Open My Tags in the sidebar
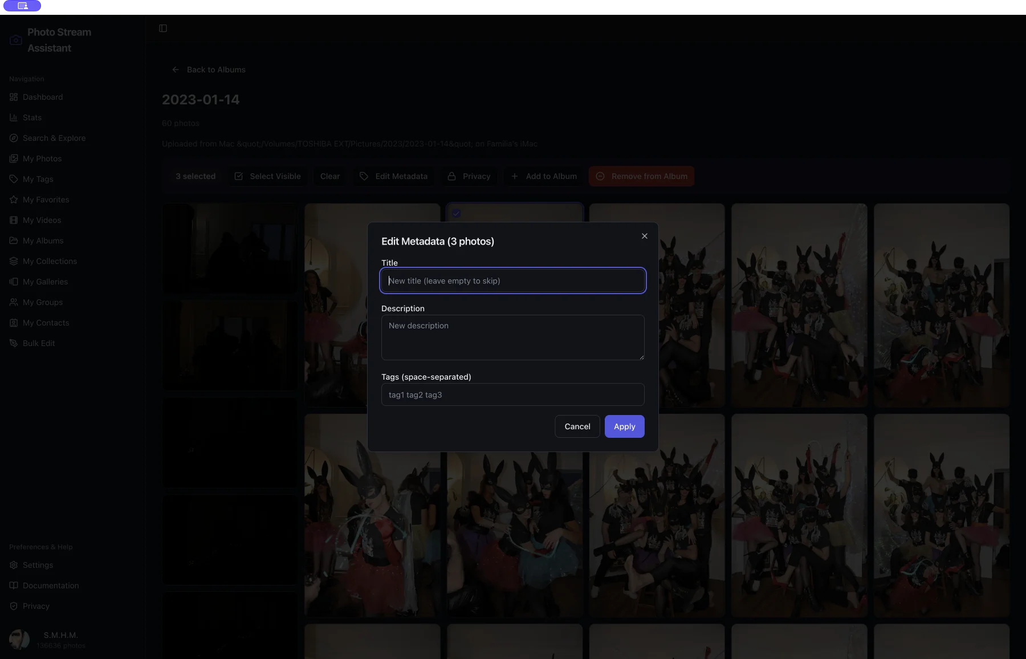Viewport: 1026px width, 659px height. 39,179
